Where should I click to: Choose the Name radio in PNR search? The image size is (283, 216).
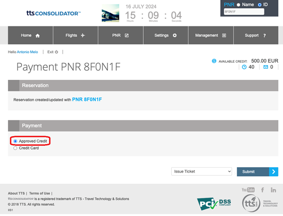click(239, 5)
